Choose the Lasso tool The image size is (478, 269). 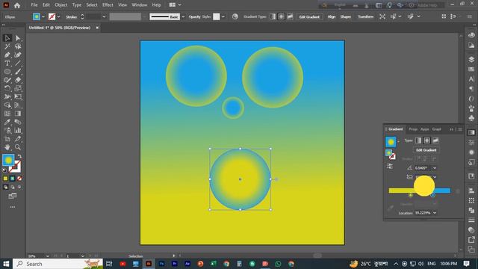click(18, 46)
